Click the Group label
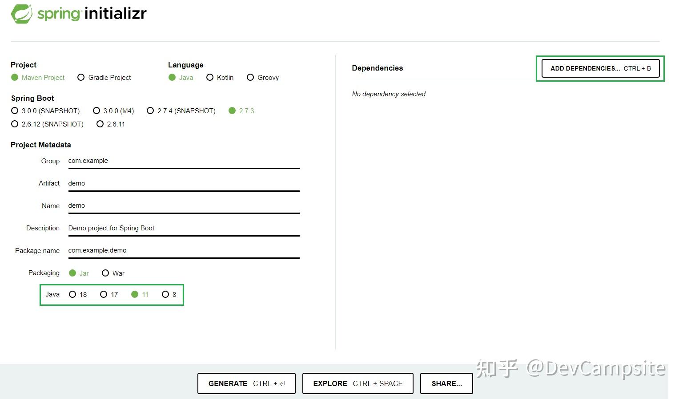The image size is (683, 399). coord(50,161)
